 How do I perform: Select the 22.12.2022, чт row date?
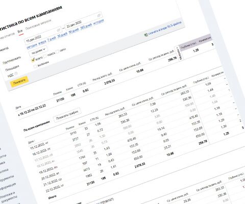pos(55,188)
